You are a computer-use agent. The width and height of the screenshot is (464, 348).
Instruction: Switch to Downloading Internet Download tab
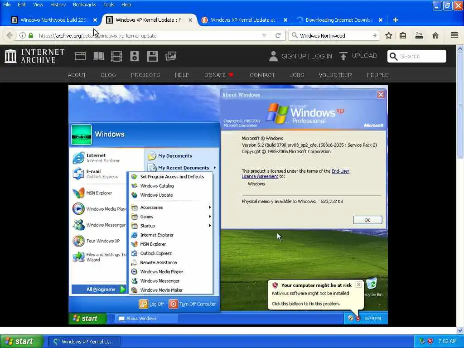pos(339,20)
